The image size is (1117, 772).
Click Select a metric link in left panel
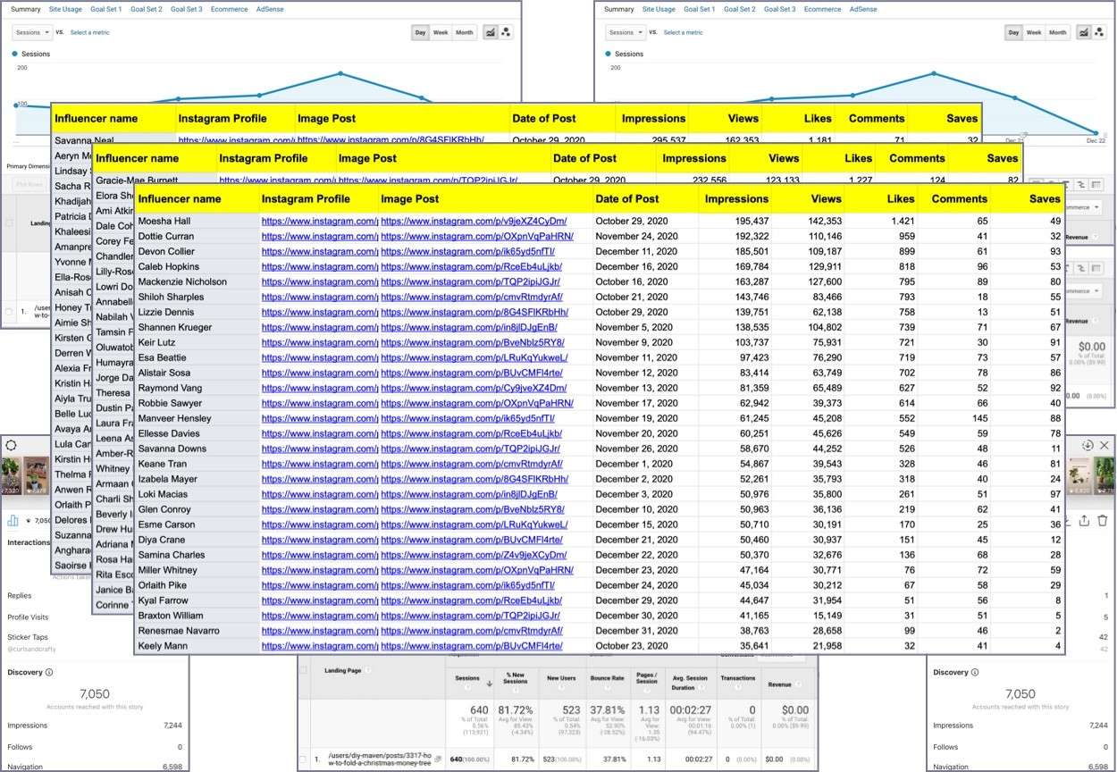(90, 32)
